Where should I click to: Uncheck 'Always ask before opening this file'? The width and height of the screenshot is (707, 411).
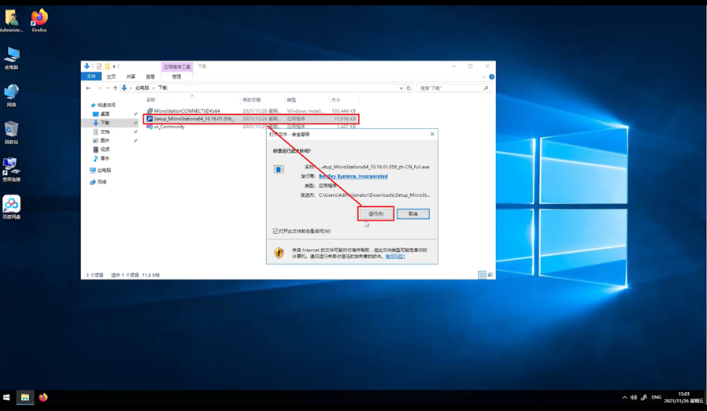[276, 231]
